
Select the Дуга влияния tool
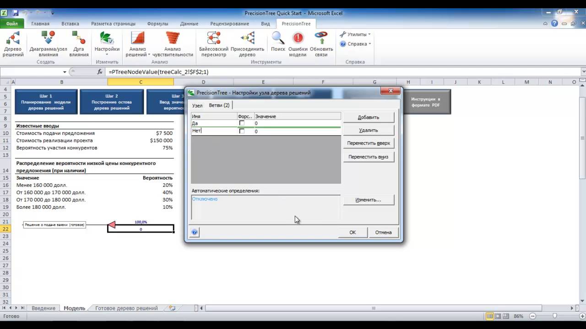pos(79,44)
